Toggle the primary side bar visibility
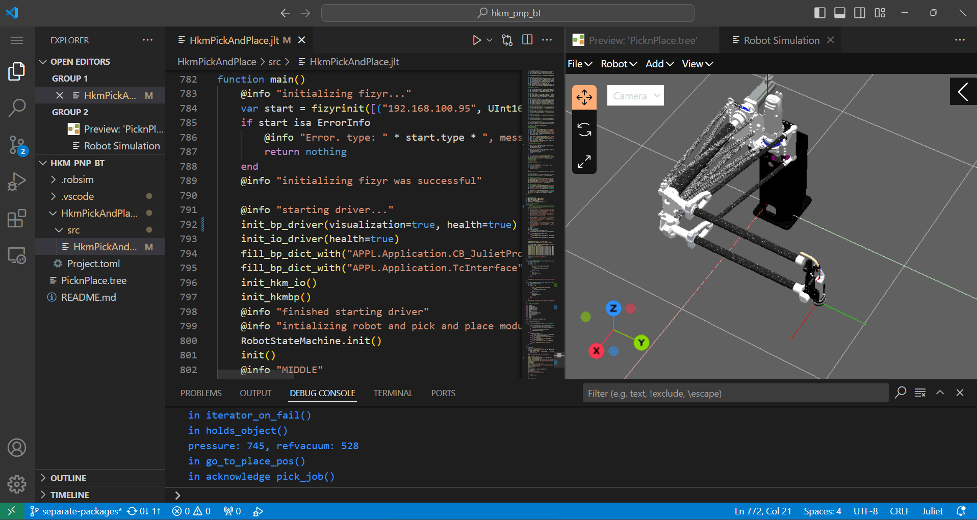 point(819,13)
